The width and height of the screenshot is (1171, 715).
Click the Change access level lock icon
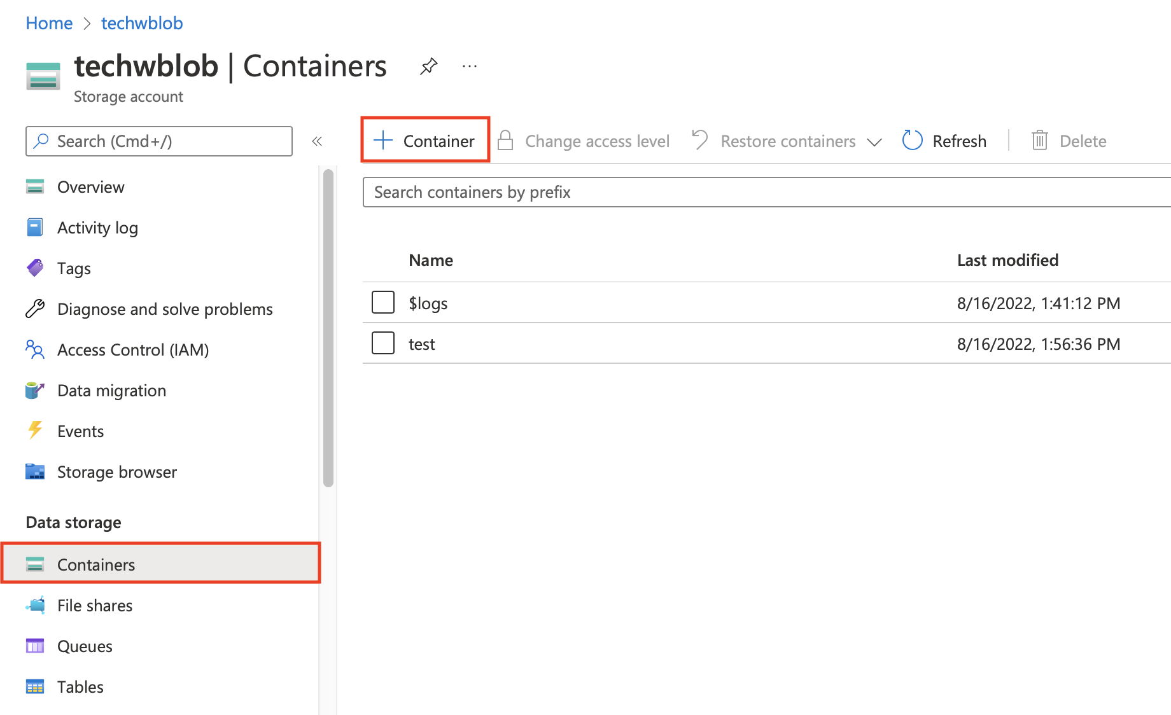(x=505, y=141)
